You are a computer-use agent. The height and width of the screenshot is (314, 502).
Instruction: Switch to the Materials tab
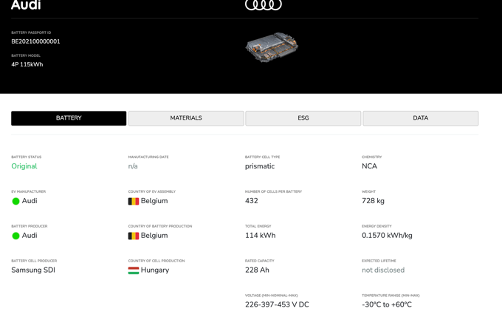click(186, 118)
